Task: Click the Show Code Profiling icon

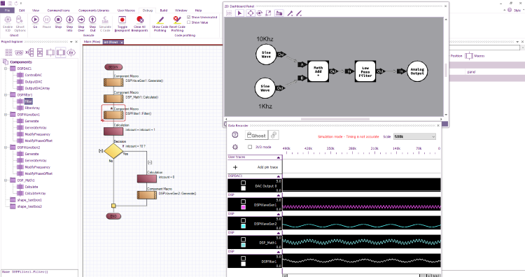Action: (160, 20)
